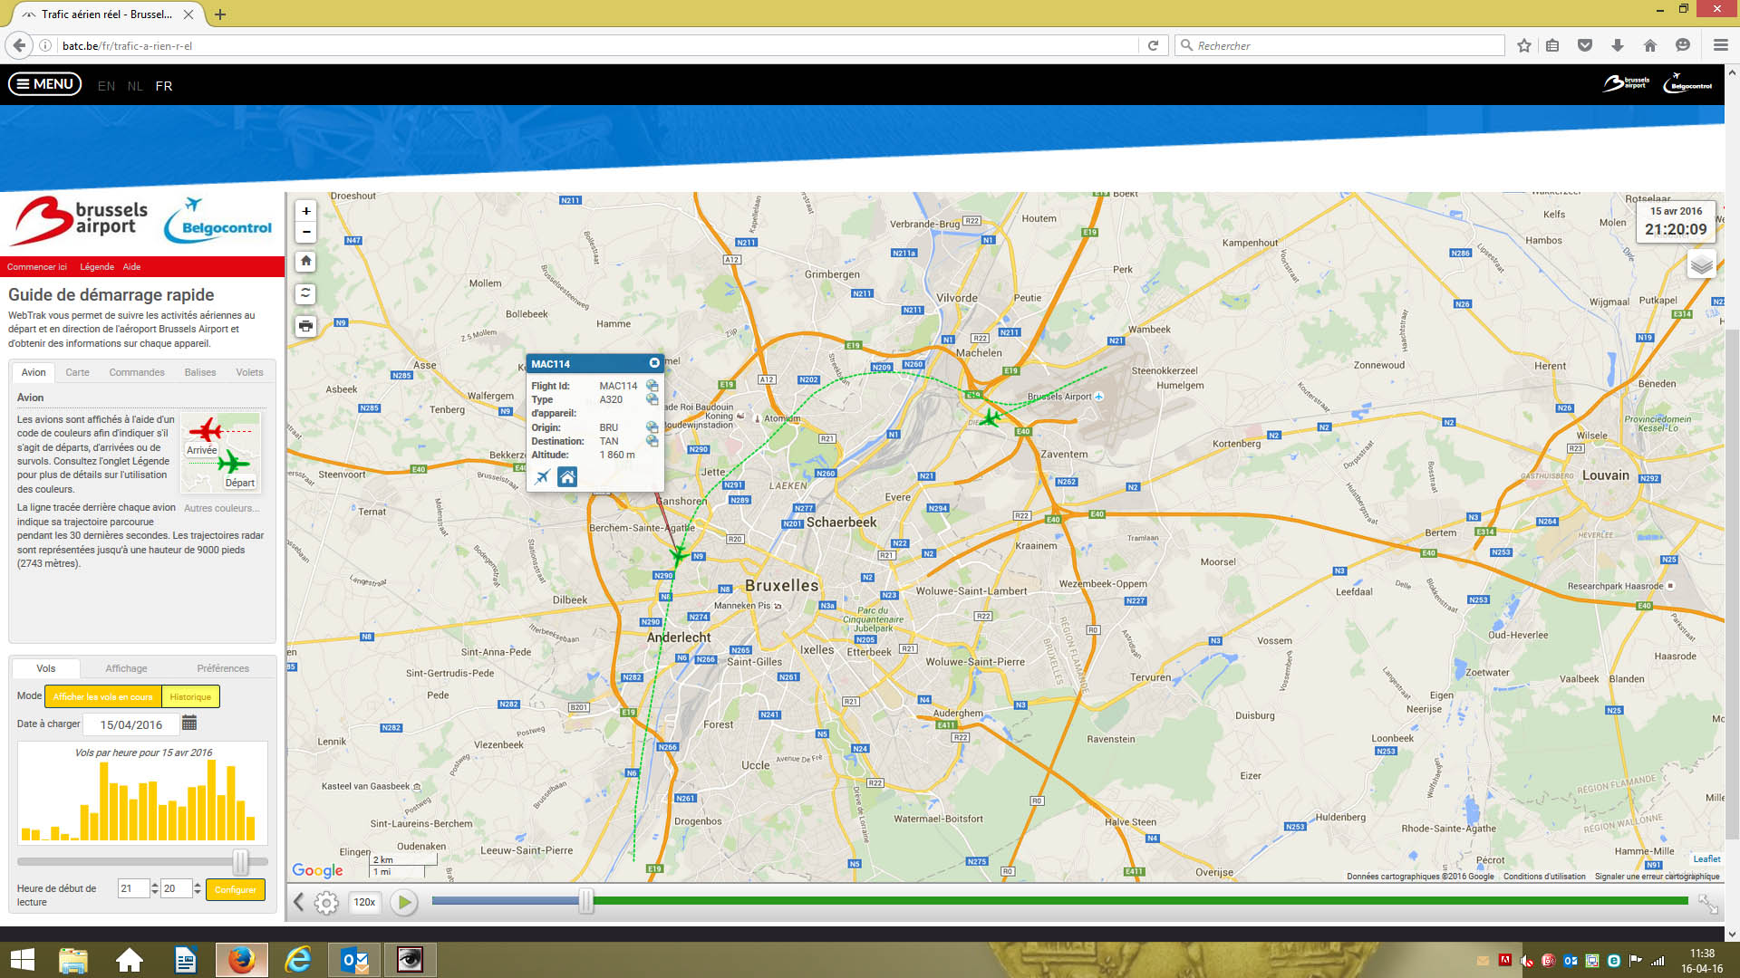Click the browser search box
The image size is (1740, 978).
1339,45
